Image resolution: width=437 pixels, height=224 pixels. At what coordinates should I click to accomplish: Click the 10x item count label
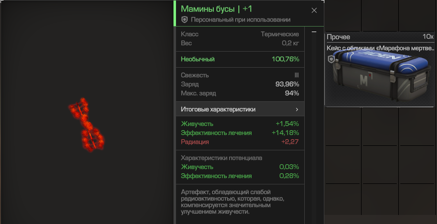[x=428, y=37]
